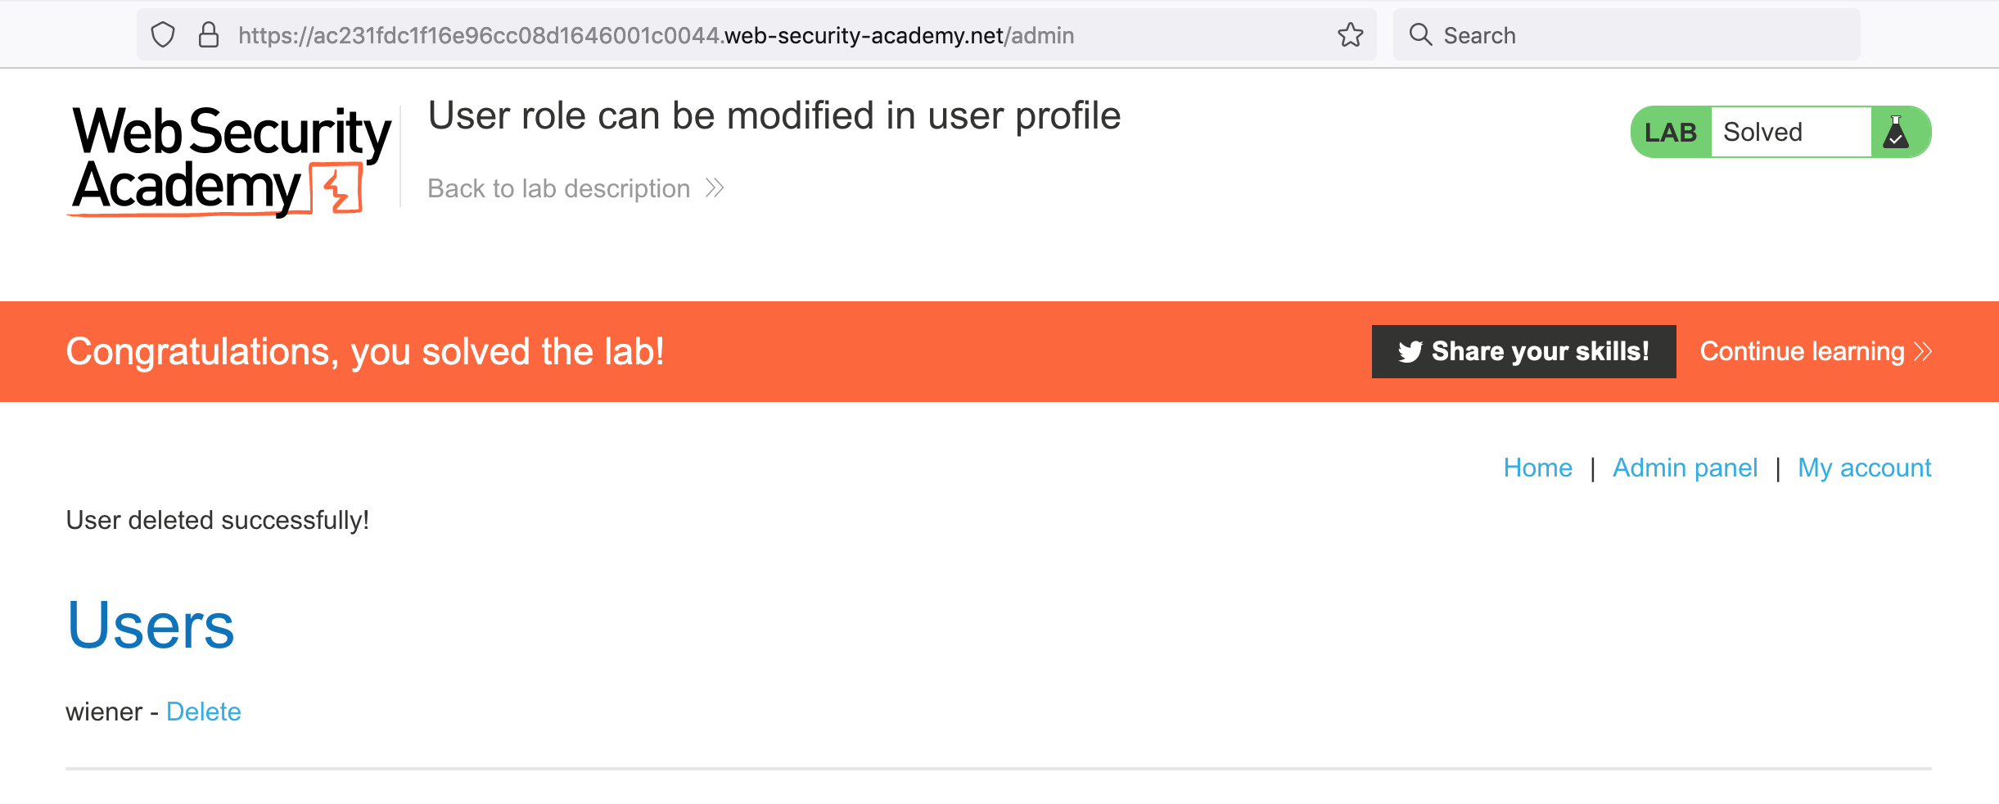Click the Users heading
This screenshot has height=804, width=1999.
point(151,626)
